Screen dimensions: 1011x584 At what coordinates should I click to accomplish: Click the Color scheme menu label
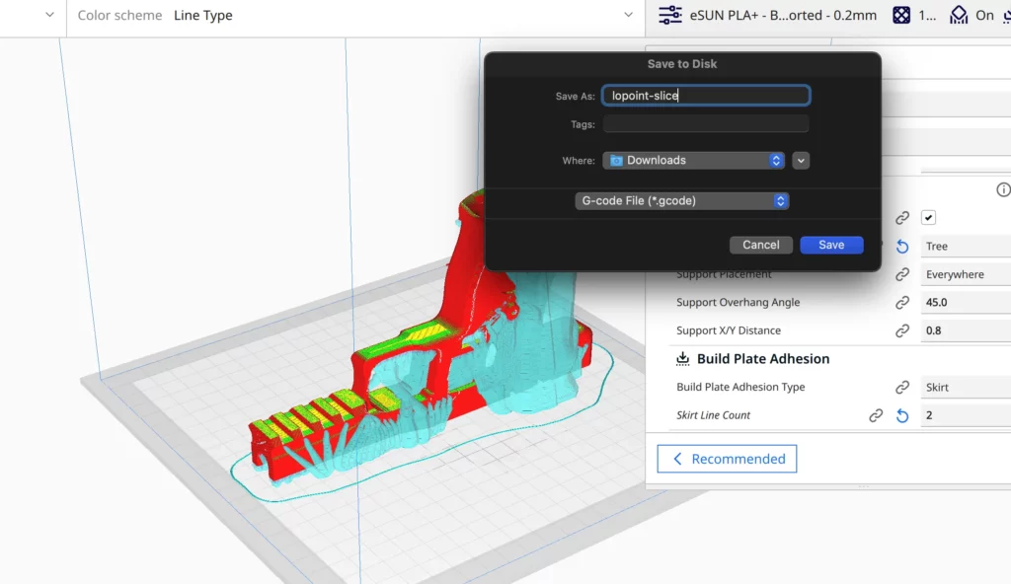118,15
